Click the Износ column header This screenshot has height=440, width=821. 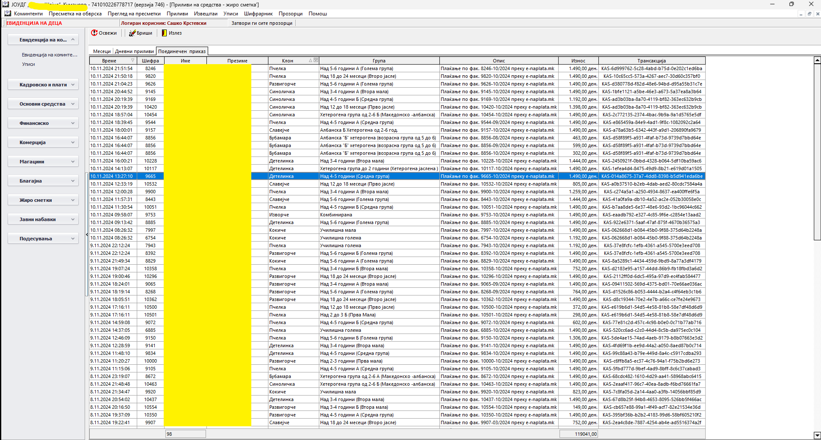[x=578, y=61]
